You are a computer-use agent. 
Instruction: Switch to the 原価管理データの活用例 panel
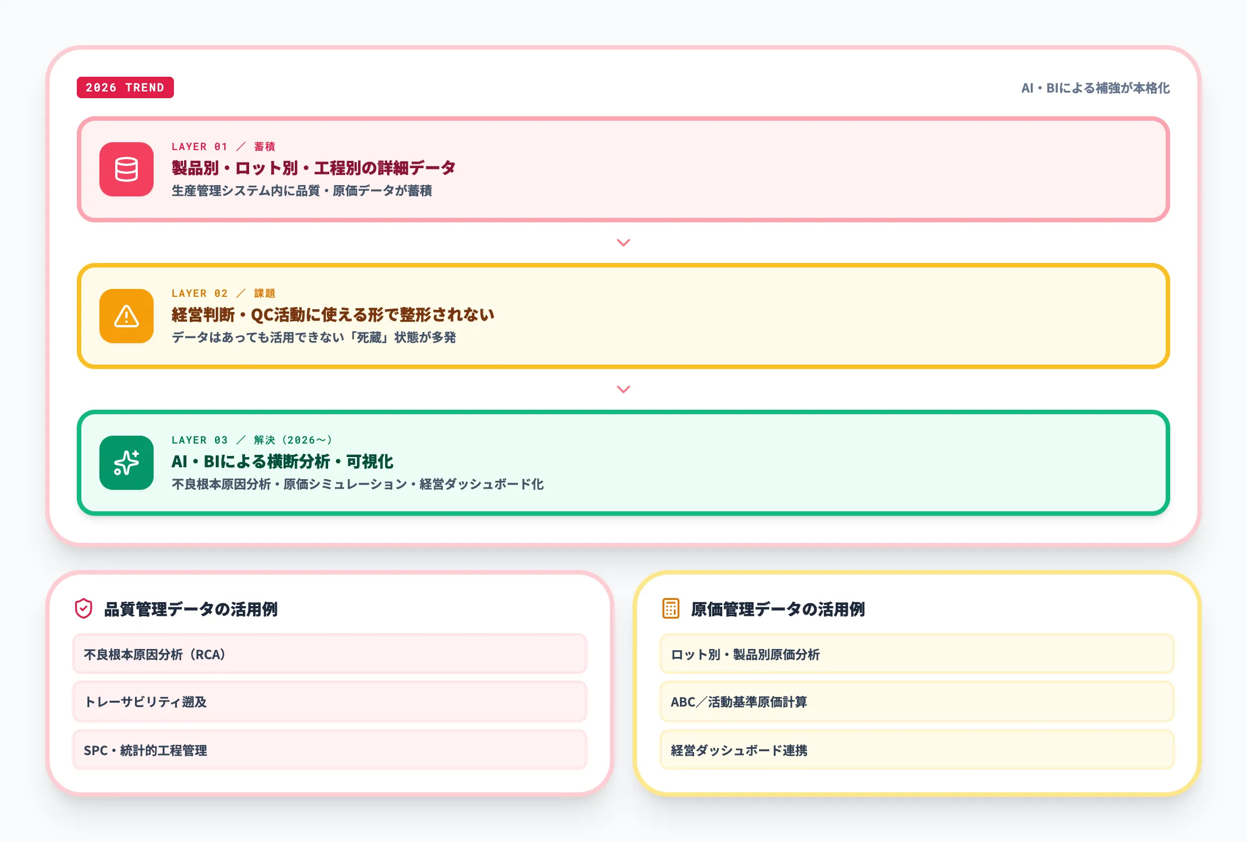[777, 609]
